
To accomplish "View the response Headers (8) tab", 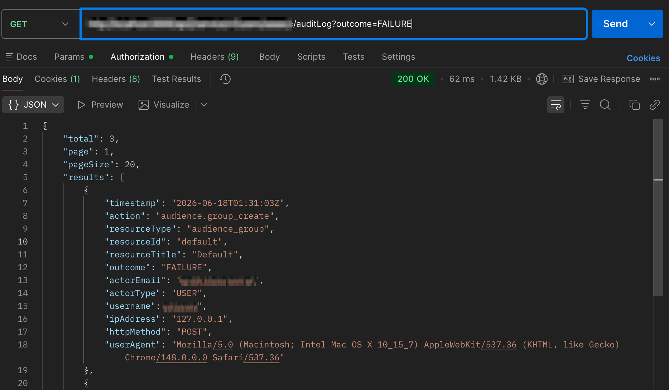I will pyautogui.click(x=116, y=79).
